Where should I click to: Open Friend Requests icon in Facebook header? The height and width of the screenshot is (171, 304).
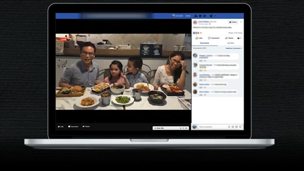(x=196, y=16)
